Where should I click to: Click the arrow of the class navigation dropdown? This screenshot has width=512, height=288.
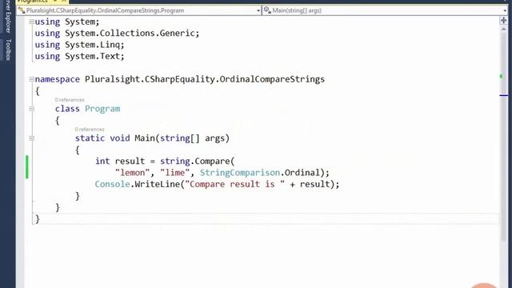pyautogui.click(x=258, y=10)
